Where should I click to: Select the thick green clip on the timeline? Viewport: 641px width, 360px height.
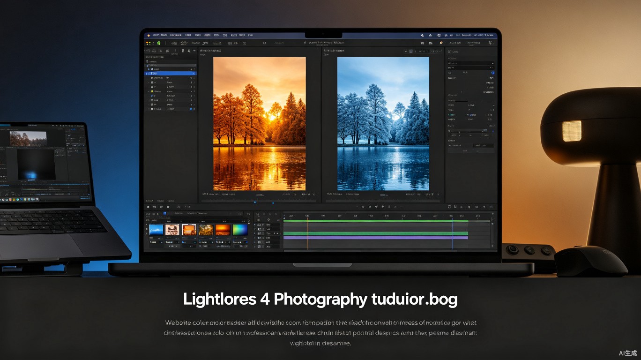coord(376,233)
